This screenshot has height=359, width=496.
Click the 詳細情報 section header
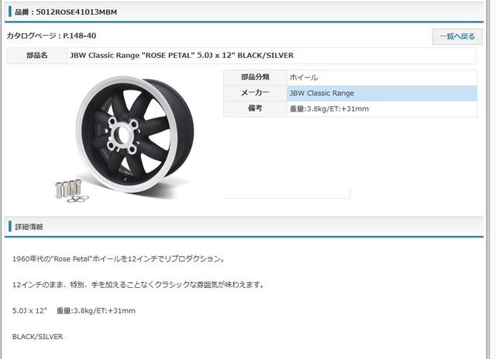point(244,227)
